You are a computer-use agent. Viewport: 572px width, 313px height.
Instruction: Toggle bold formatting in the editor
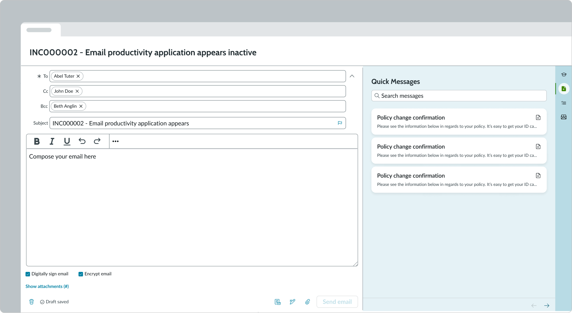point(37,141)
